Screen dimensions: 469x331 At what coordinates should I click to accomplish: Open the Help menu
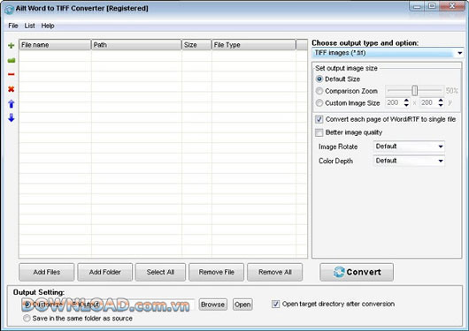point(48,26)
